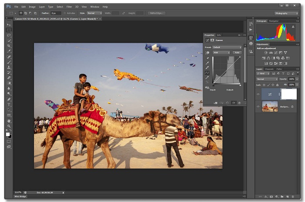305x202 pixels.
Task: Toggle lock image pixels
Action: click(268, 85)
